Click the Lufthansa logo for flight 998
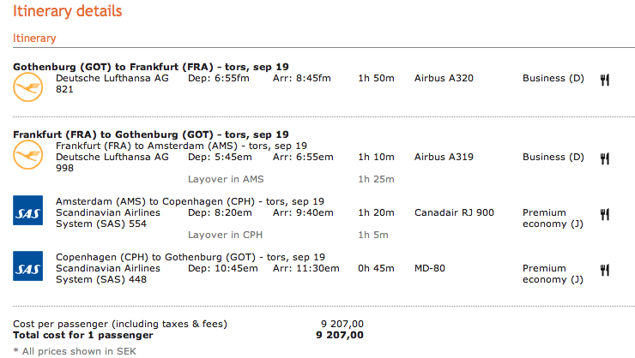The width and height of the screenshot is (635, 358). point(27,154)
